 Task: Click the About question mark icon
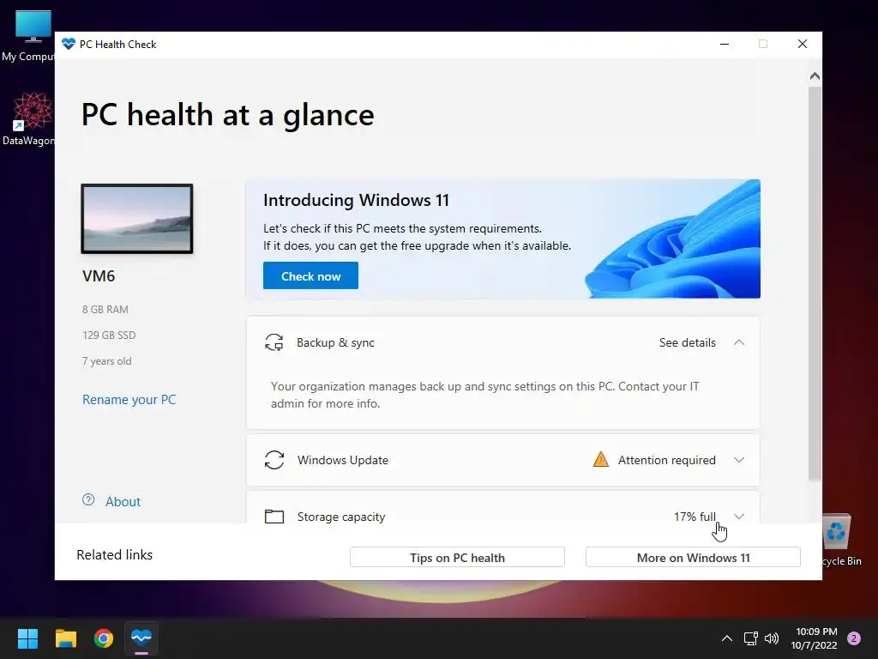click(x=88, y=500)
